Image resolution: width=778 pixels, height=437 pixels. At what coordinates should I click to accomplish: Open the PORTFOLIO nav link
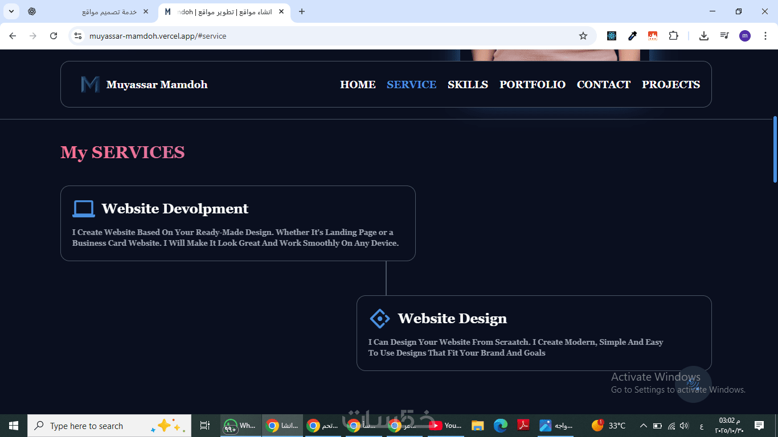coord(533,85)
